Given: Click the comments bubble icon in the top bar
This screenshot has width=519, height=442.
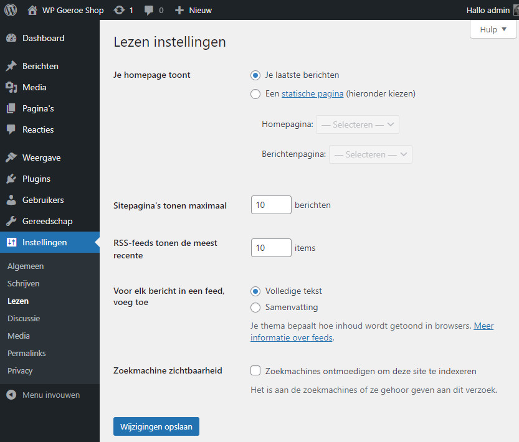Looking at the screenshot, I should tap(149, 10).
